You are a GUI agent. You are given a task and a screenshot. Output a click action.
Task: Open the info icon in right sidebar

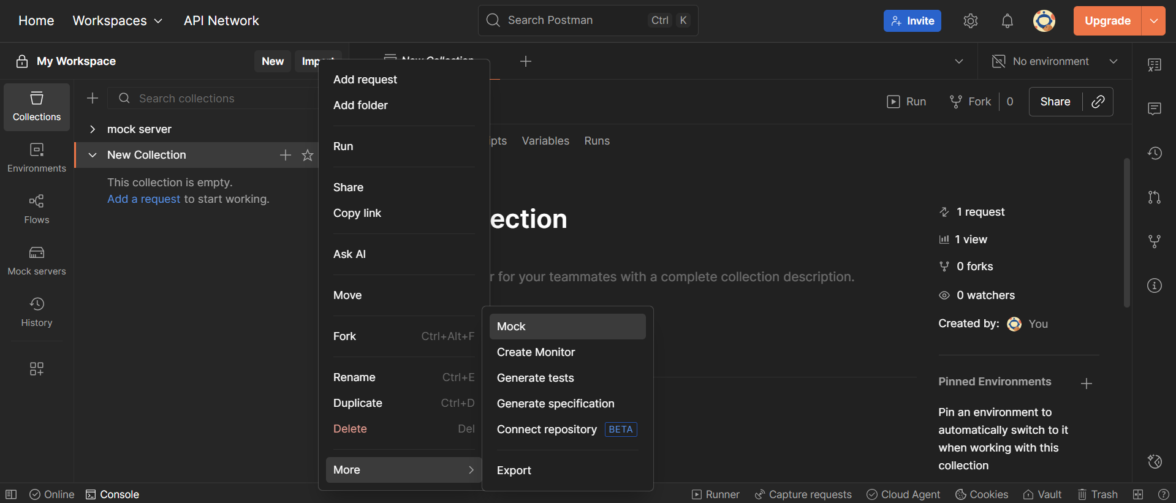pyautogui.click(x=1155, y=286)
